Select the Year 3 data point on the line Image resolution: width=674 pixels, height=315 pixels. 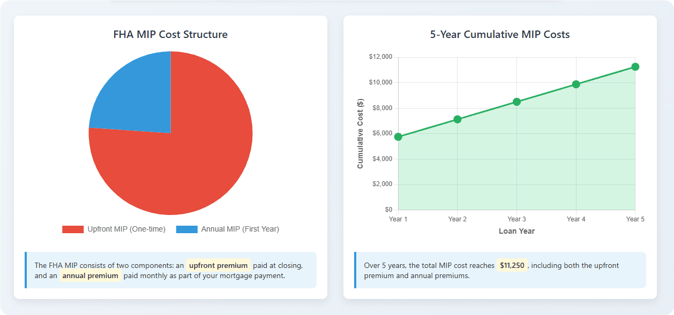coord(516,102)
